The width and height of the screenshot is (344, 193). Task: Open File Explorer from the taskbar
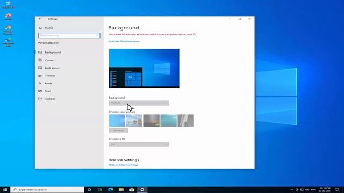[121, 190]
